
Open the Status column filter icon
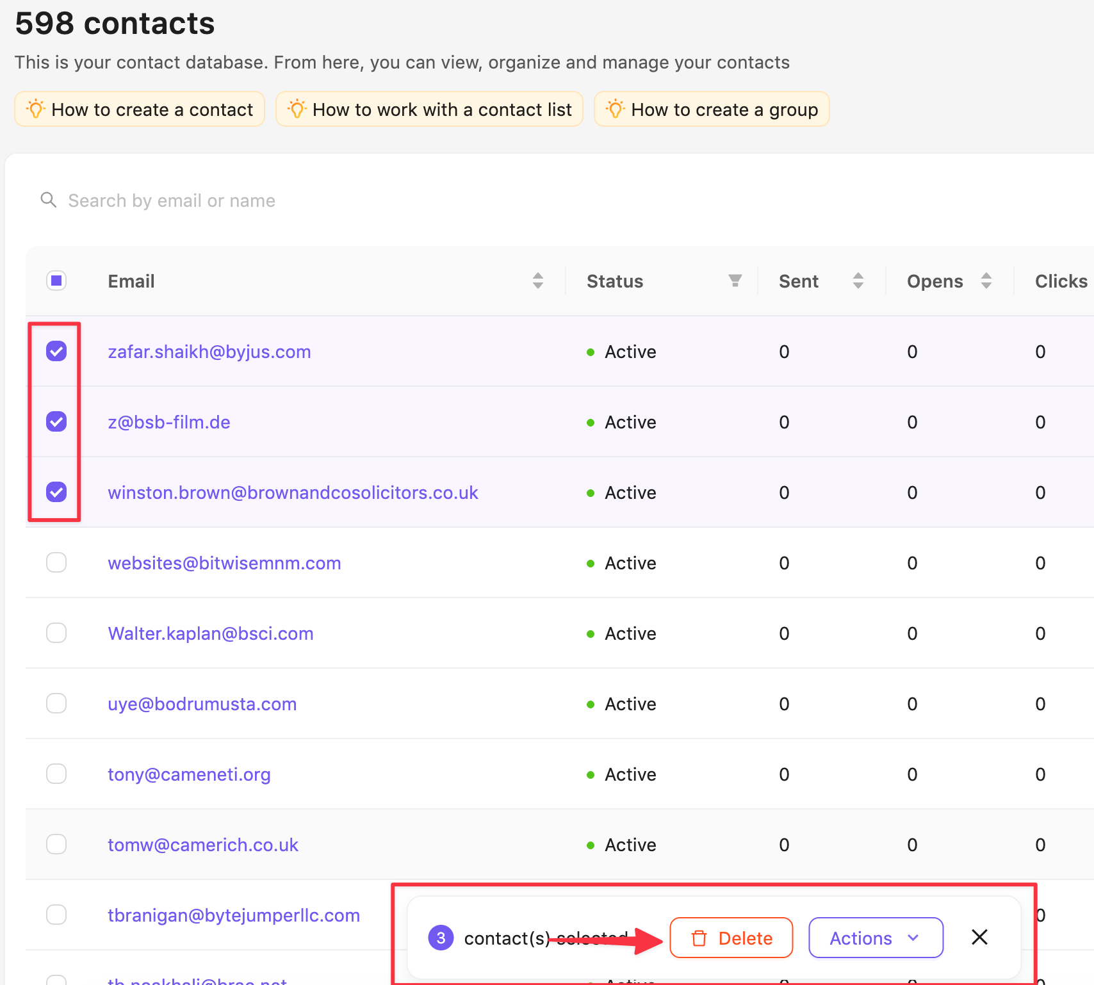click(735, 281)
